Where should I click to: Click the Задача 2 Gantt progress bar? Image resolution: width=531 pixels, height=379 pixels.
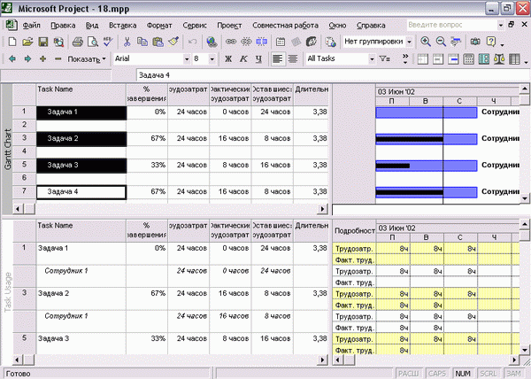click(427, 139)
